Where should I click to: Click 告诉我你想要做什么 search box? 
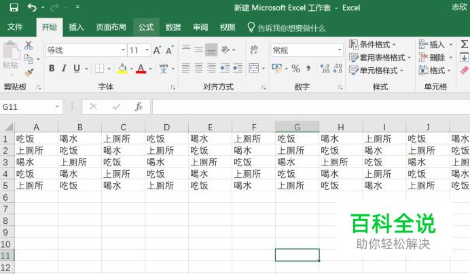coord(286,28)
